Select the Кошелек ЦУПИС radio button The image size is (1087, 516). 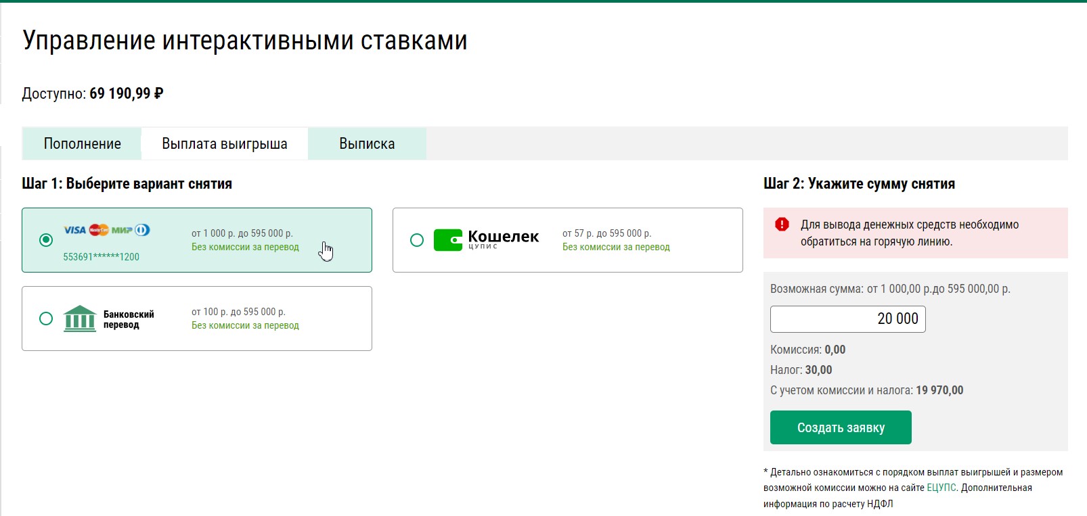pyautogui.click(x=417, y=240)
